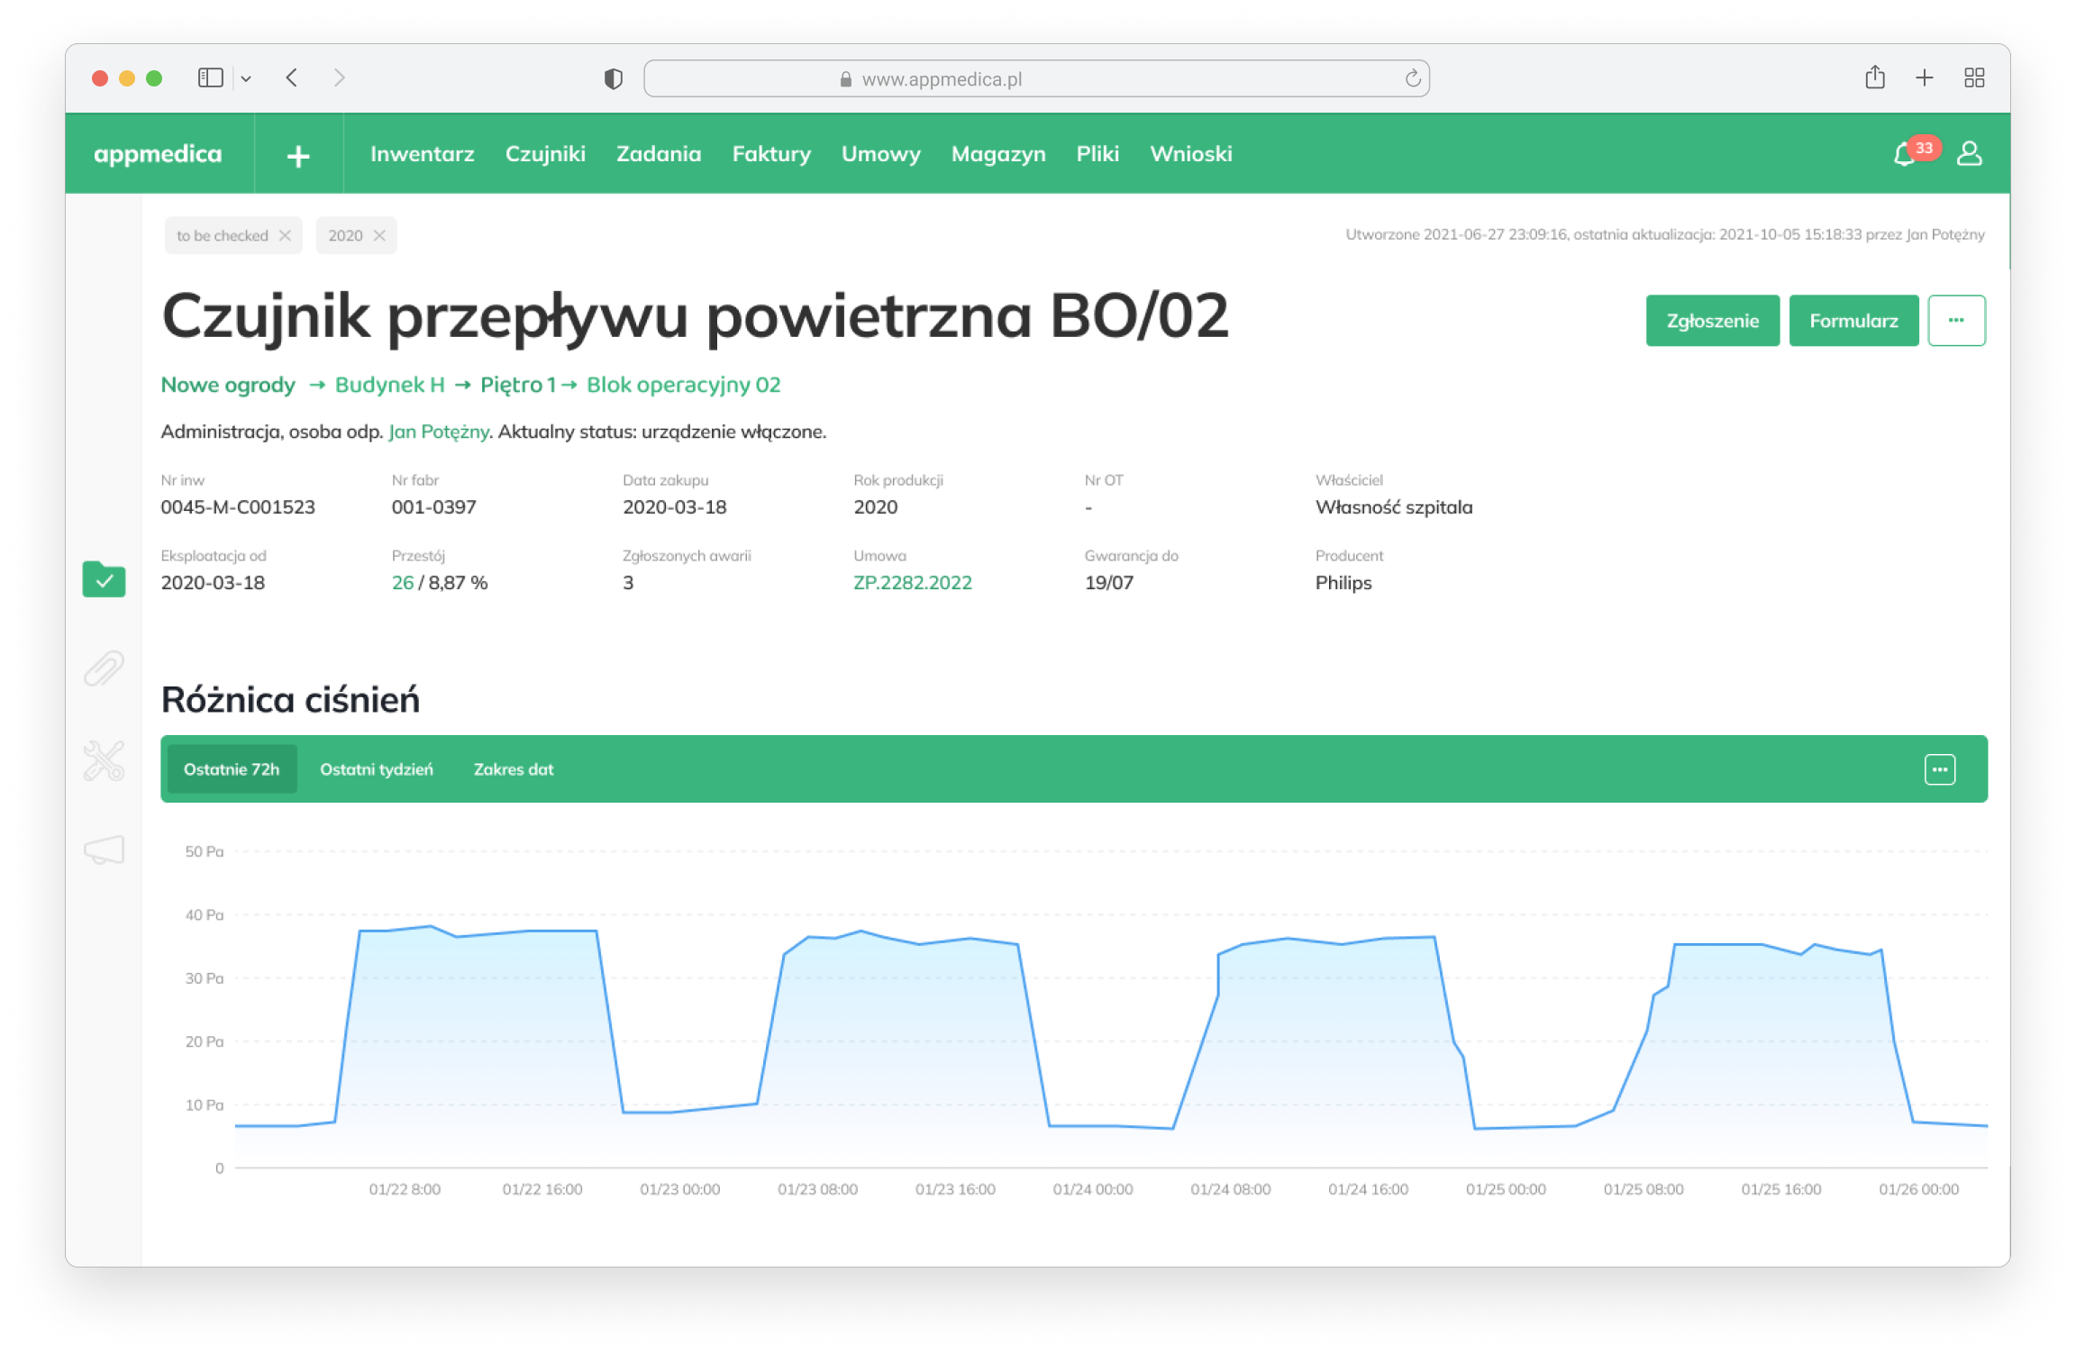
Task: Click the browser privacy shield icon
Action: point(613,79)
